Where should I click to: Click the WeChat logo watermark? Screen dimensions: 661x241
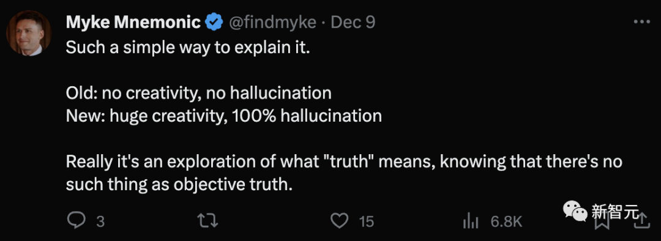tap(575, 210)
